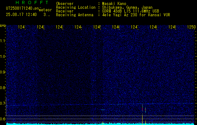Select the file name UT2508171240.pn

[x=23, y=8]
